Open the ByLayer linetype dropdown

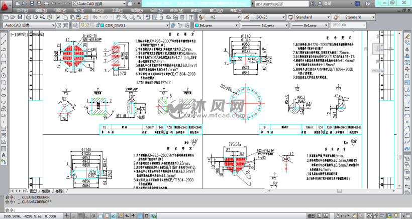pyautogui.click(x=265, y=26)
